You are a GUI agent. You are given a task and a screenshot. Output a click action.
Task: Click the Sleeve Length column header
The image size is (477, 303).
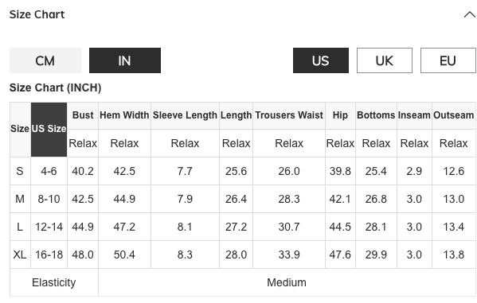coord(185,115)
